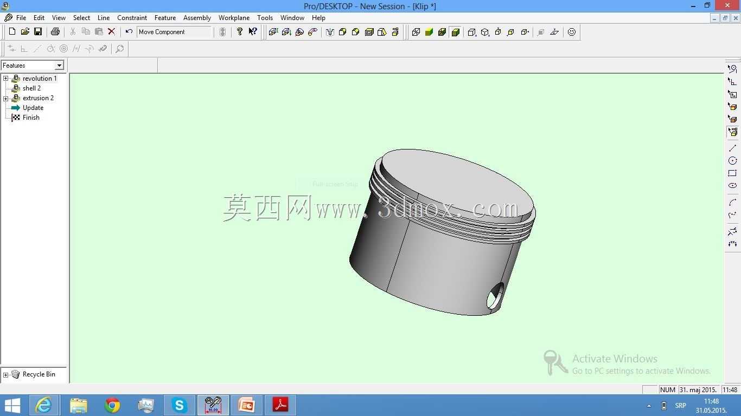Open Skype from the taskbar
Image resolution: width=741 pixels, height=416 pixels.
(180, 405)
